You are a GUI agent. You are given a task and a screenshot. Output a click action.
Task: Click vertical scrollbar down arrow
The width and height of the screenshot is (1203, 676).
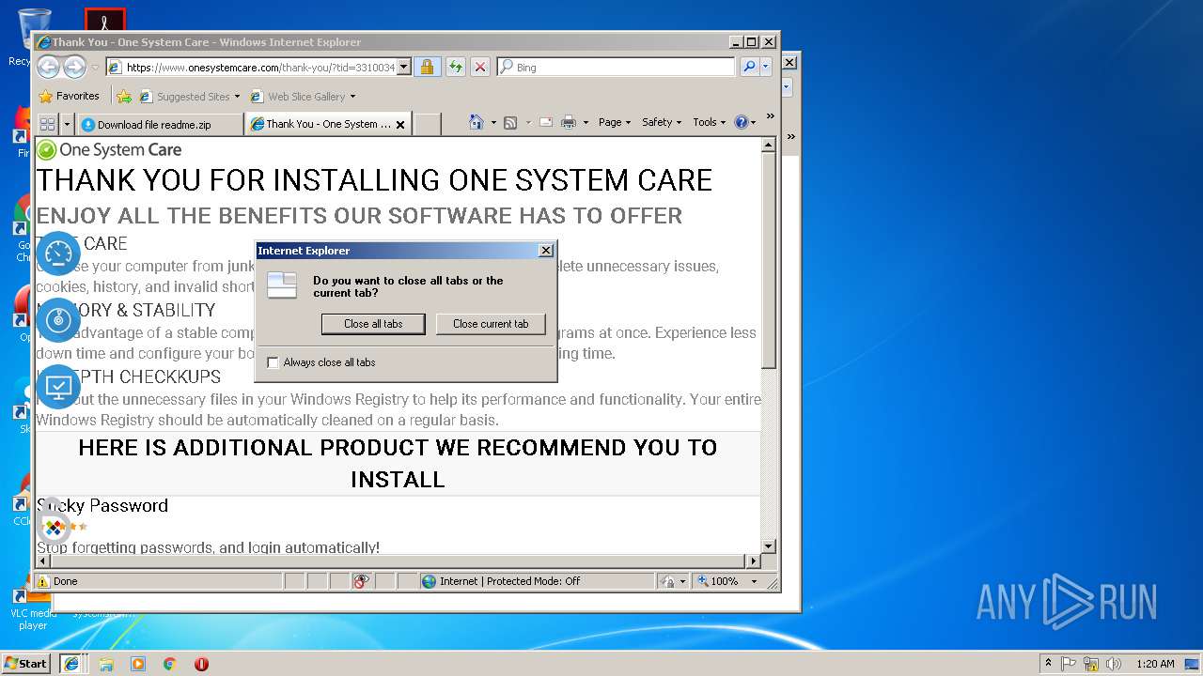[x=768, y=545]
